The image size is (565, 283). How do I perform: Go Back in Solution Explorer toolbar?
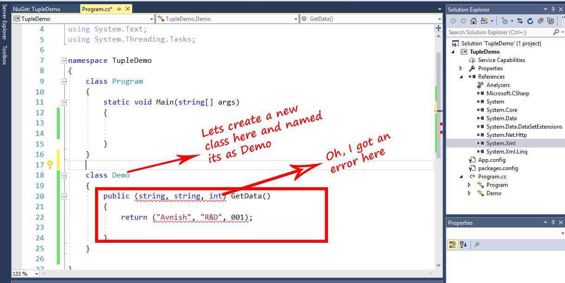pyautogui.click(x=453, y=21)
